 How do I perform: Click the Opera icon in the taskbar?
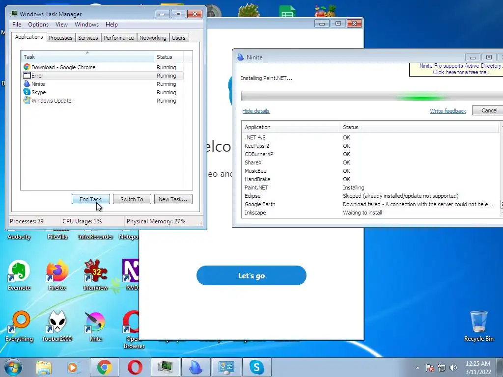135,367
